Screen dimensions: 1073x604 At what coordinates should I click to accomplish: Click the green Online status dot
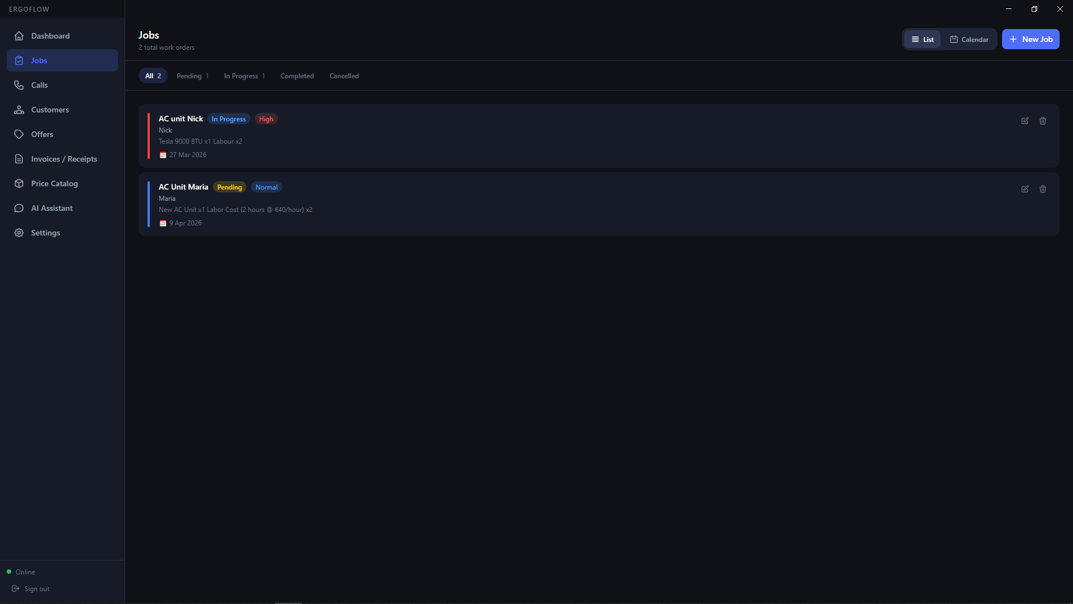tap(9, 572)
